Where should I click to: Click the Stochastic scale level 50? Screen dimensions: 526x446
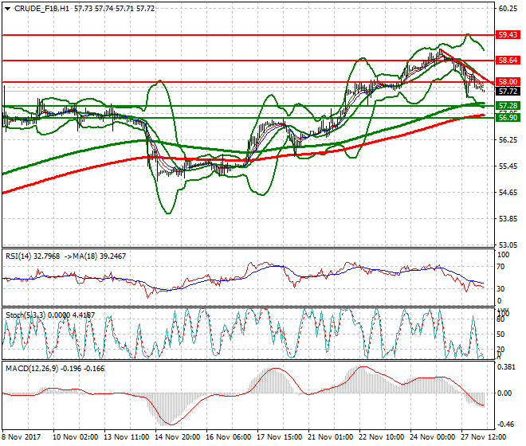pos(500,334)
